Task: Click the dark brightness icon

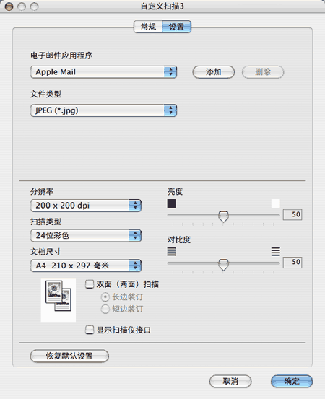Action: pyautogui.click(x=171, y=203)
